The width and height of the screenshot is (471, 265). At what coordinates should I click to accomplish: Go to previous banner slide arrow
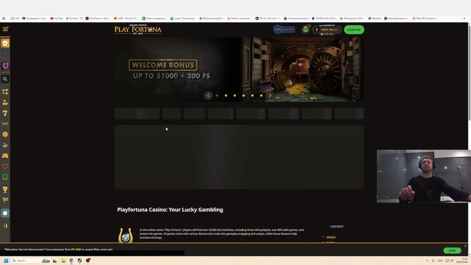(x=208, y=96)
